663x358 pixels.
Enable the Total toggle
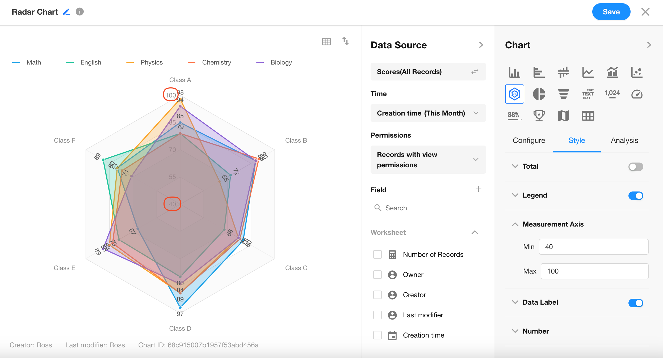tap(636, 167)
